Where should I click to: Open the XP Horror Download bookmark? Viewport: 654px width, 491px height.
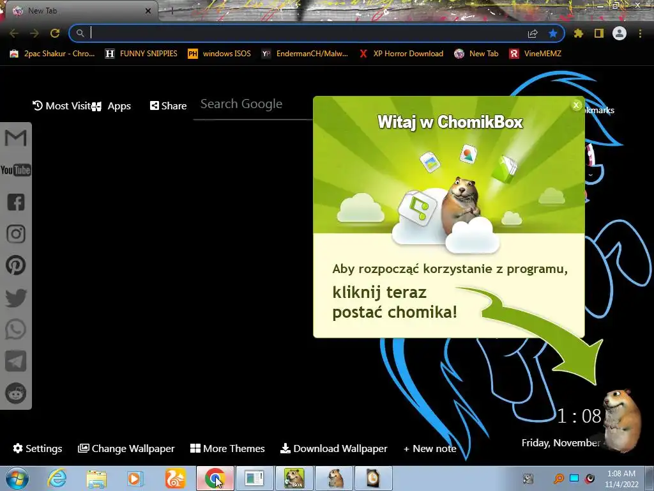401,54
